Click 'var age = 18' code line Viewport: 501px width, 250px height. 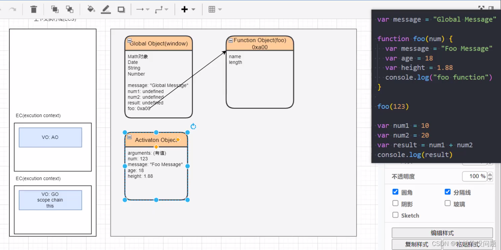(409, 58)
